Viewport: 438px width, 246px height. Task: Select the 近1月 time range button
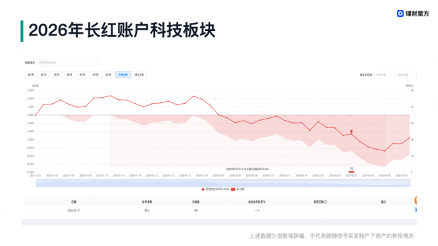coord(44,75)
